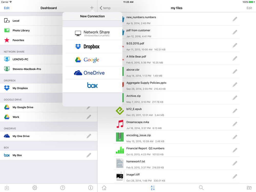Open the Work Google Drive icon
This screenshot has width=256, height=192.
7,117
